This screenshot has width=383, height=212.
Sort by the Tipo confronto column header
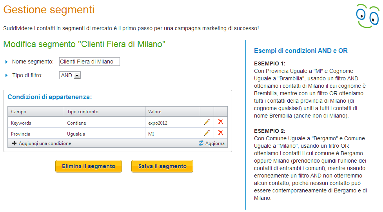click(83, 112)
